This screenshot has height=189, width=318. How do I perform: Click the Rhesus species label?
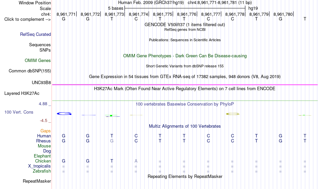point(44,141)
